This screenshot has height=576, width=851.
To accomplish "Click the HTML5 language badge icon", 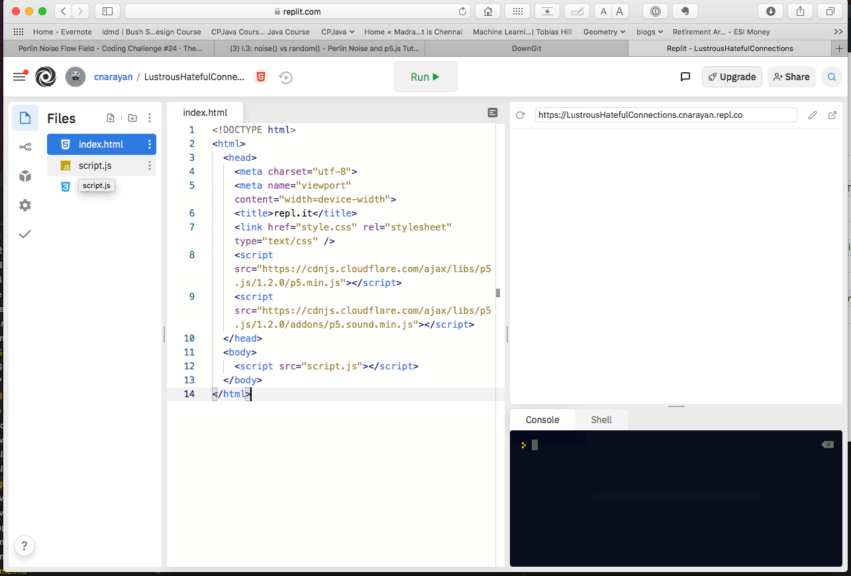I will (261, 77).
